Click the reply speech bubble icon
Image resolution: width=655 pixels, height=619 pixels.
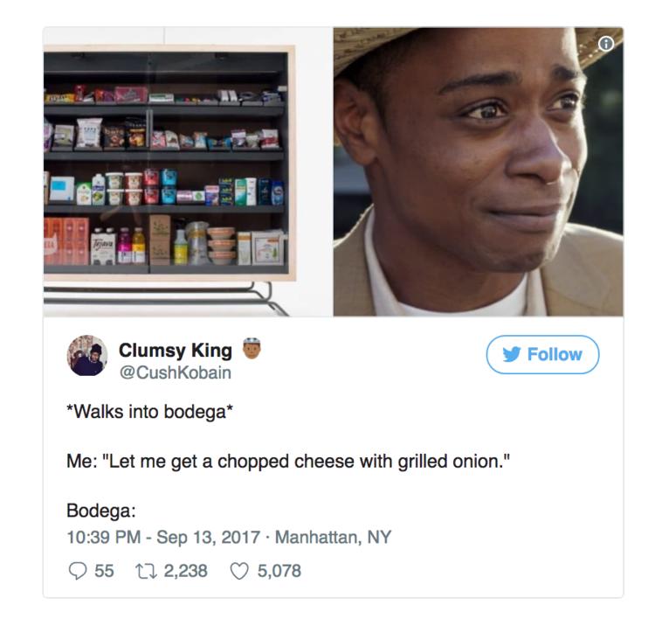click(77, 571)
